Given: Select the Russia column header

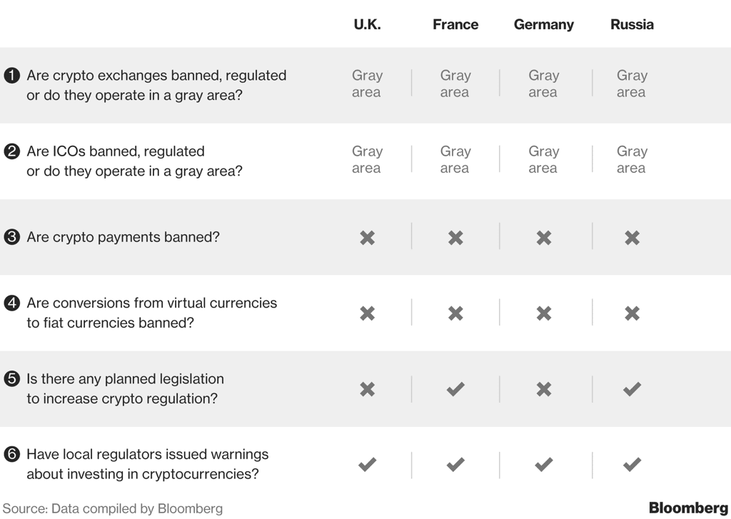Looking at the screenshot, I should [632, 24].
